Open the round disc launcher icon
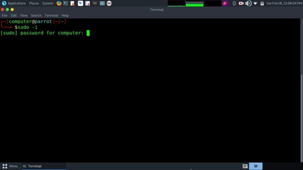 tap(109, 3)
